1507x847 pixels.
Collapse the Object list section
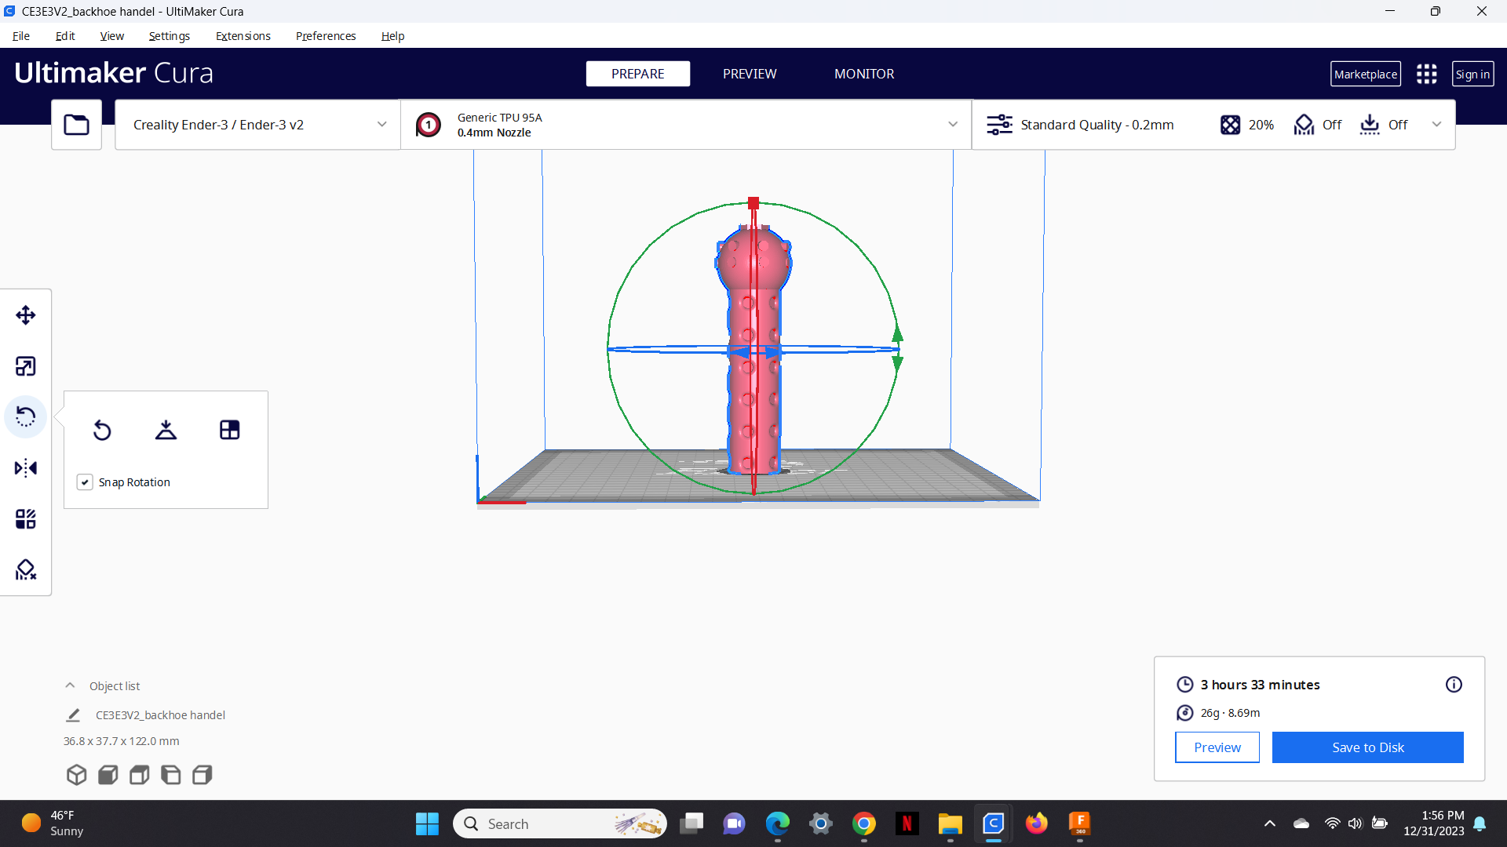(70, 685)
